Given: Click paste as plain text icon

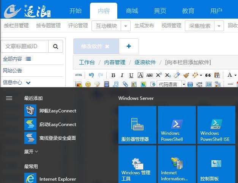Looking at the screenshot, I should (217, 75).
